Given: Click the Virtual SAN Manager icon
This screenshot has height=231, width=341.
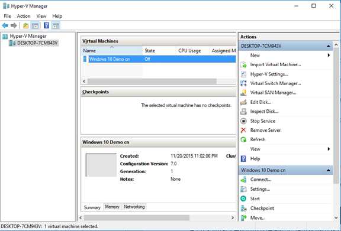Looking at the screenshot, I should 243,93.
